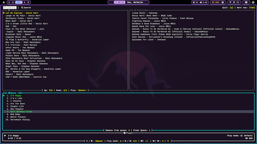Click the date Mon, 08/06/26
This screenshot has height=144, width=257.
(135, 2)
